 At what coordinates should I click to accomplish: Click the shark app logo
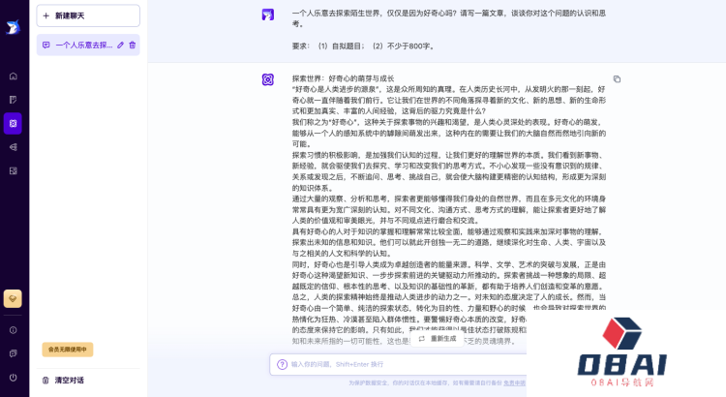tap(13, 27)
